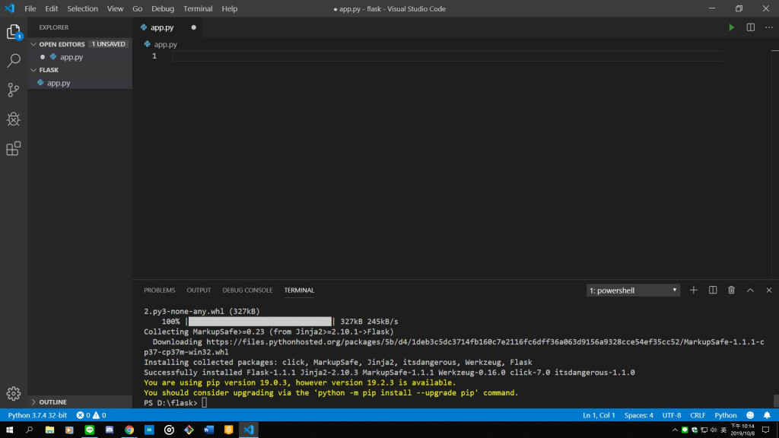Switch to Problems panel tab
This screenshot has height=438, width=779.
point(160,290)
